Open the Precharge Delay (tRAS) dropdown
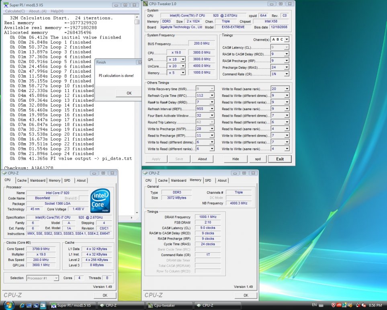This screenshot has height=310, width=387. click(x=287, y=67)
